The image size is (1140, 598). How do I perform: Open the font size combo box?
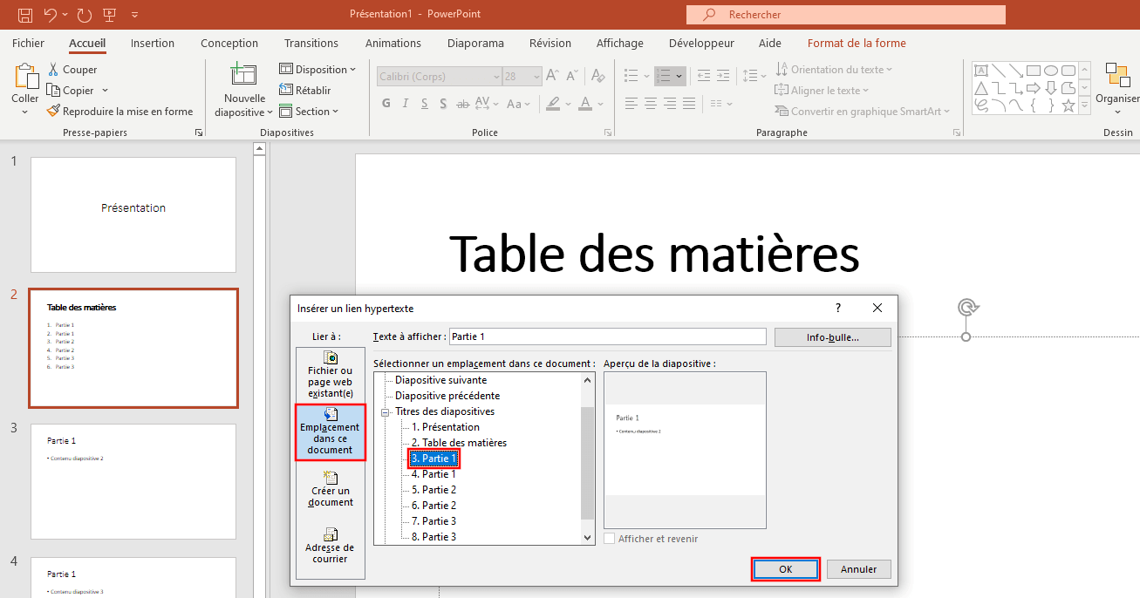522,77
